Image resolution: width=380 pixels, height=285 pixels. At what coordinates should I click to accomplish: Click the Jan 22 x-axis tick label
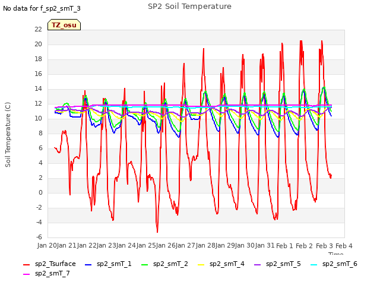(87, 245)
